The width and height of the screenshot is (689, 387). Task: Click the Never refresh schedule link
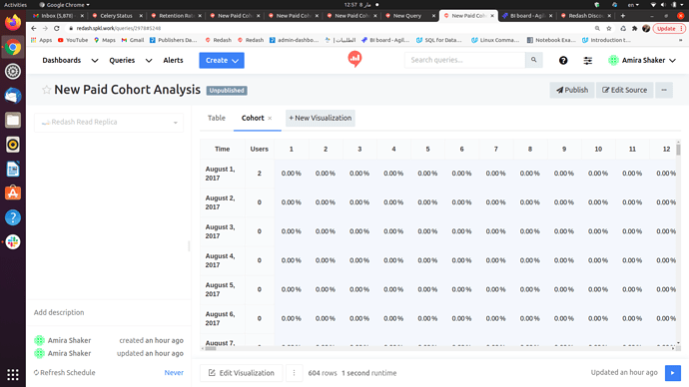pyautogui.click(x=174, y=372)
